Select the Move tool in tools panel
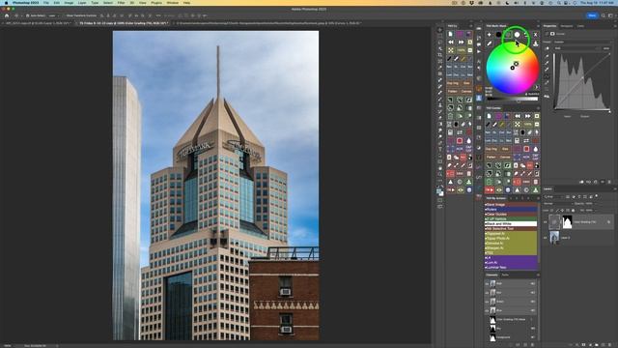Viewport: 618px width, 348px height. tap(440, 30)
